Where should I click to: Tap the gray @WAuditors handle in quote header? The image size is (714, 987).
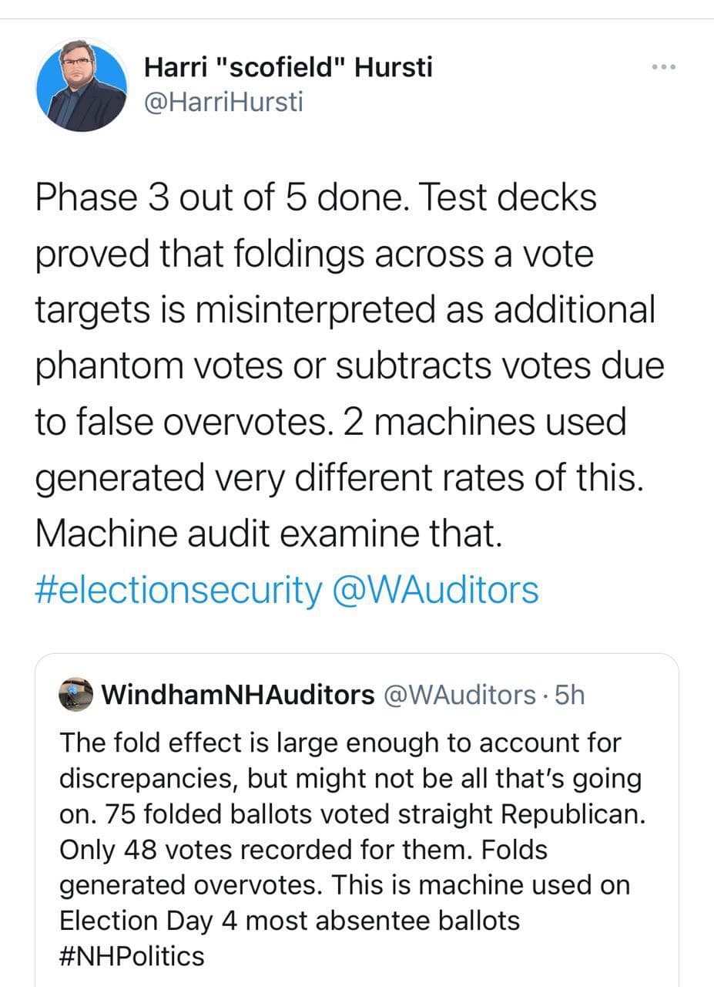459,696
